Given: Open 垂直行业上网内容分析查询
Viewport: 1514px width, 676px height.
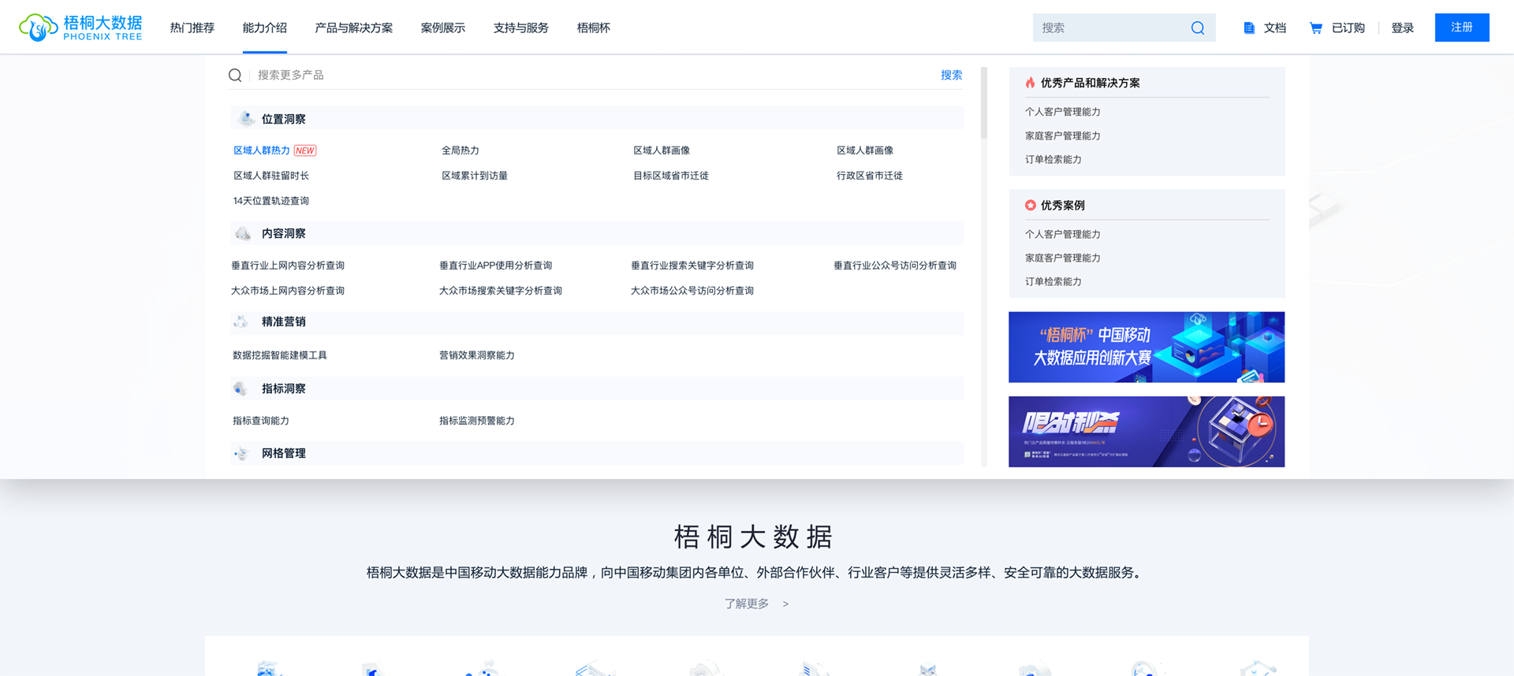Looking at the screenshot, I should pyautogui.click(x=288, y=266).
